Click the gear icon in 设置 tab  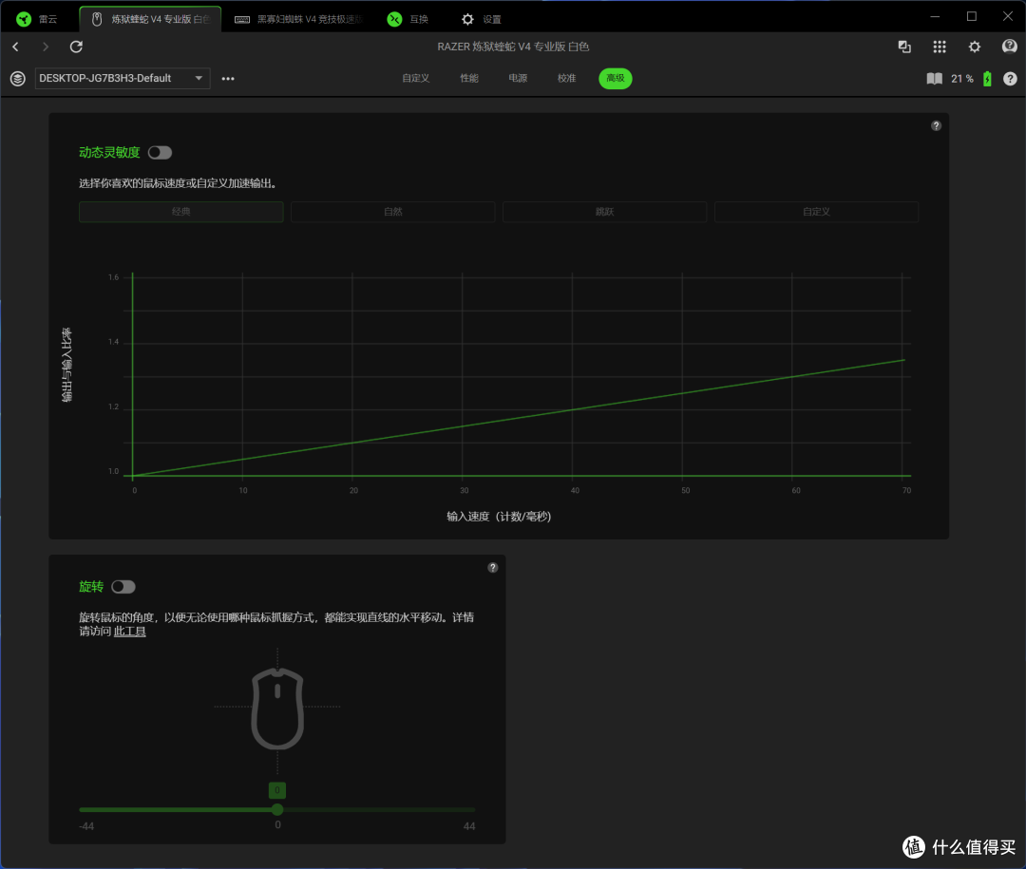pyautogui.click(x=467, y=19)
